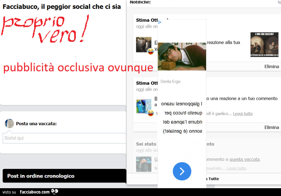281x196 pixels.
Task: Click the blue arrow button in the ad
Action: click(182, 171)
